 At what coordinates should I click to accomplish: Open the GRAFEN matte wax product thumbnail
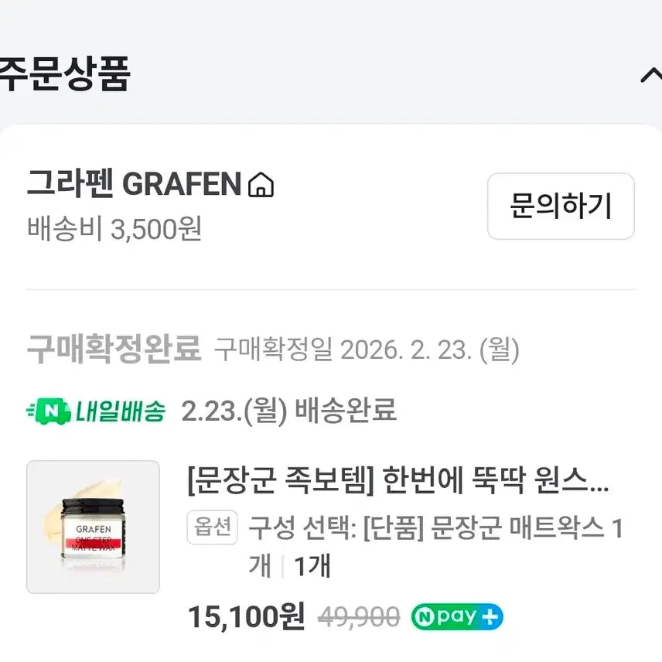pos(93,527)
